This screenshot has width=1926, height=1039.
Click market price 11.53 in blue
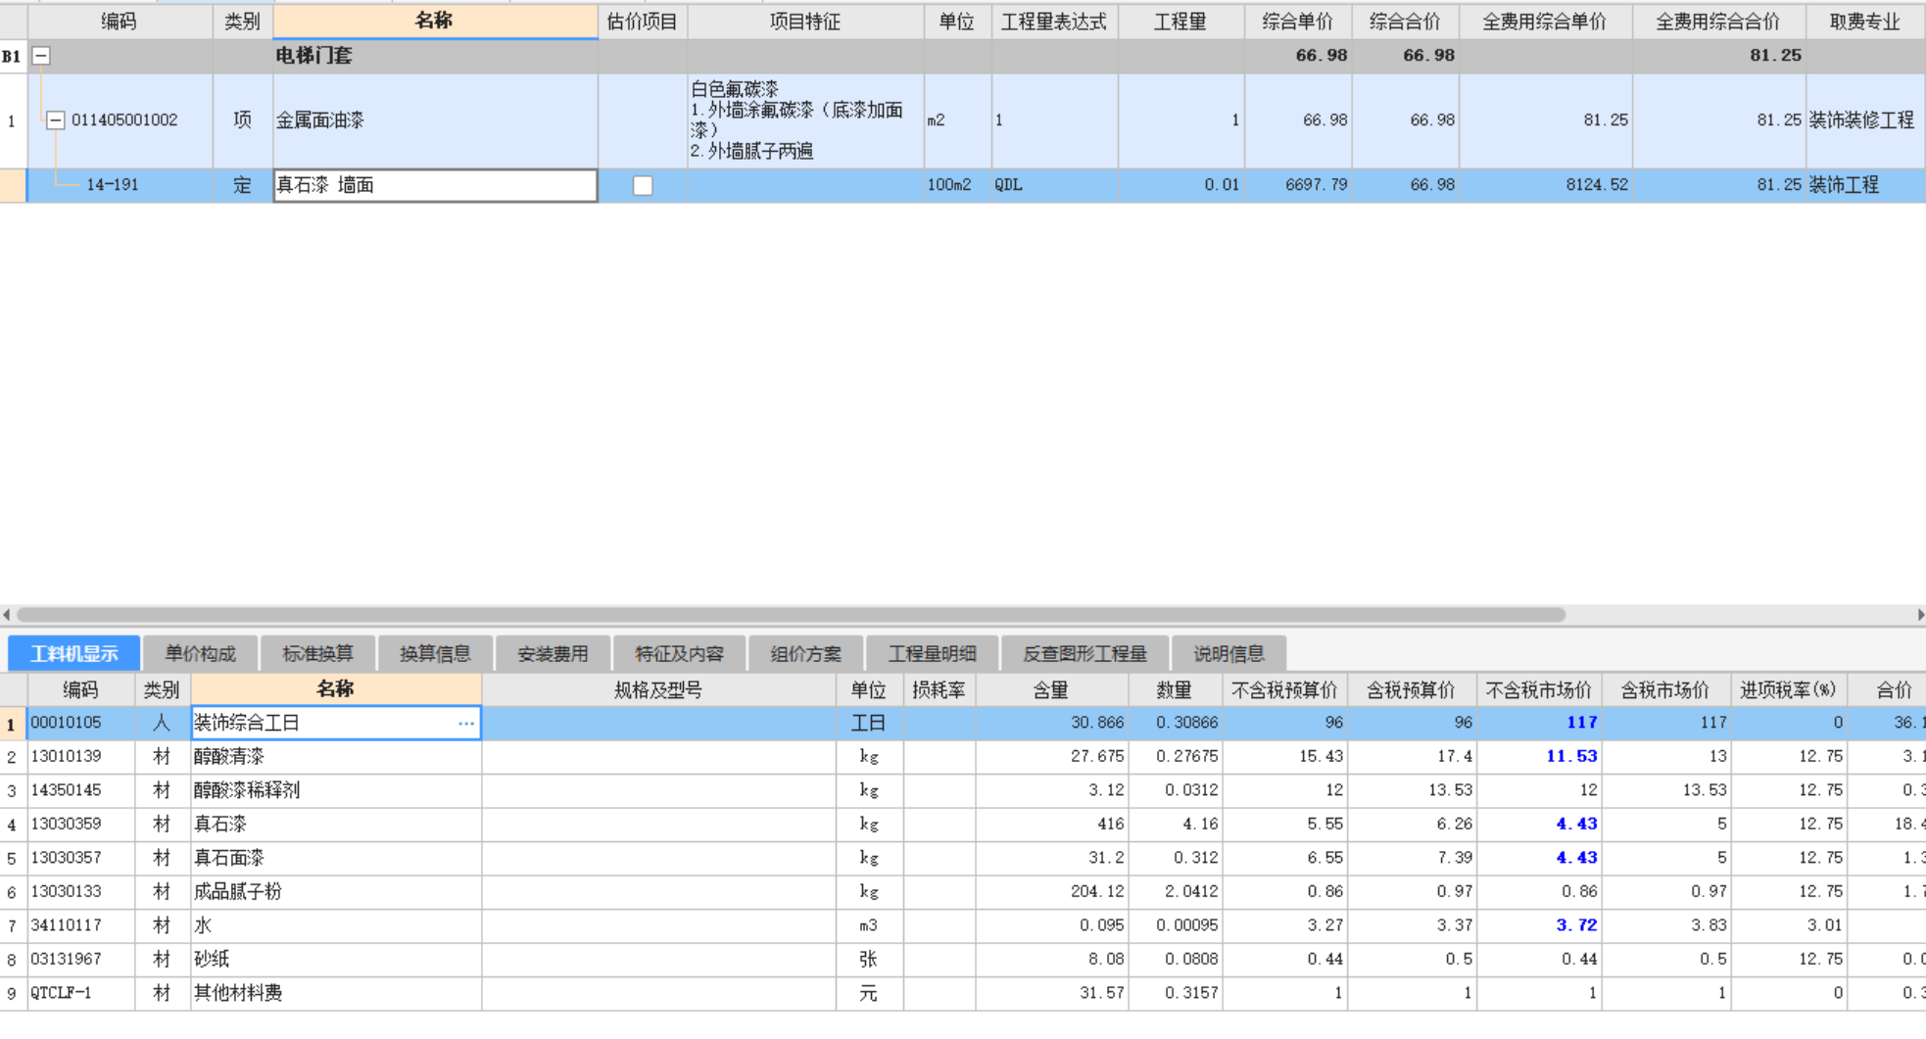(x=1540, y=757)
